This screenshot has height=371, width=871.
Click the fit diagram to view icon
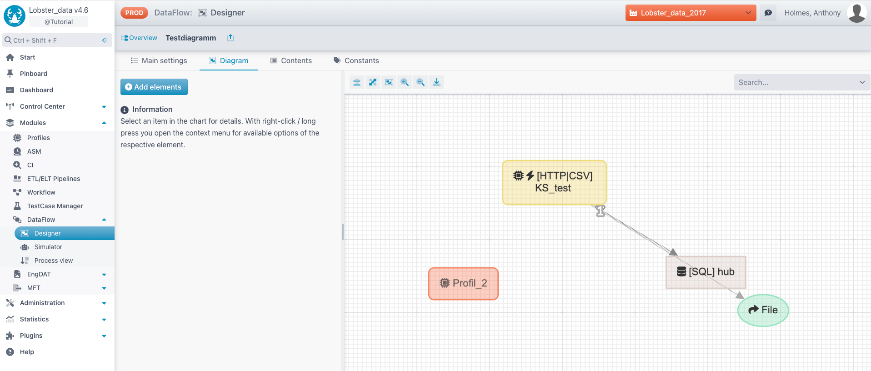coord(389,82)
